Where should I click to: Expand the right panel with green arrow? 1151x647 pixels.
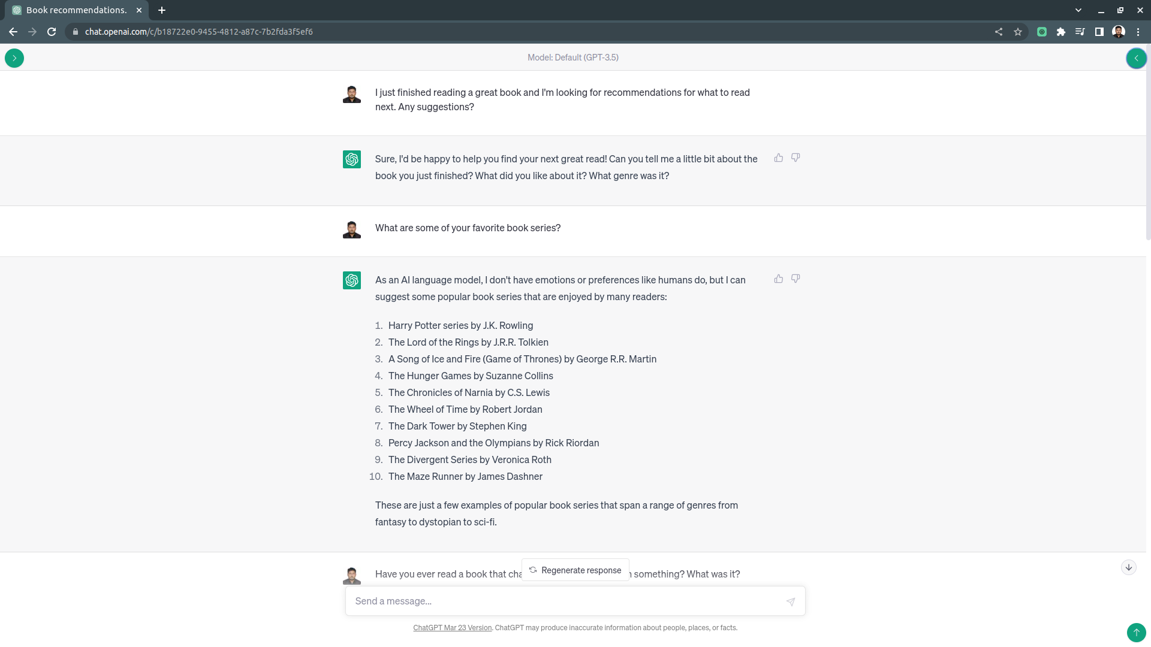1136,58
